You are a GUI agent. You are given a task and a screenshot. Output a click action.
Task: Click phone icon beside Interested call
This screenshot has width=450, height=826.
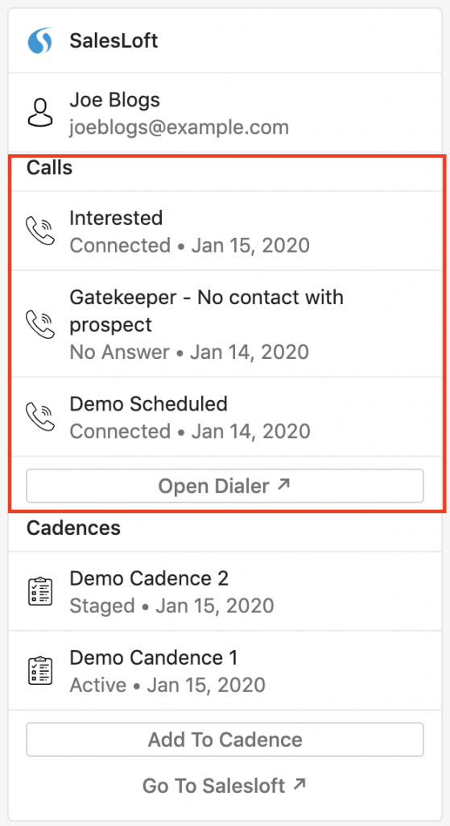tap(40, 232)
